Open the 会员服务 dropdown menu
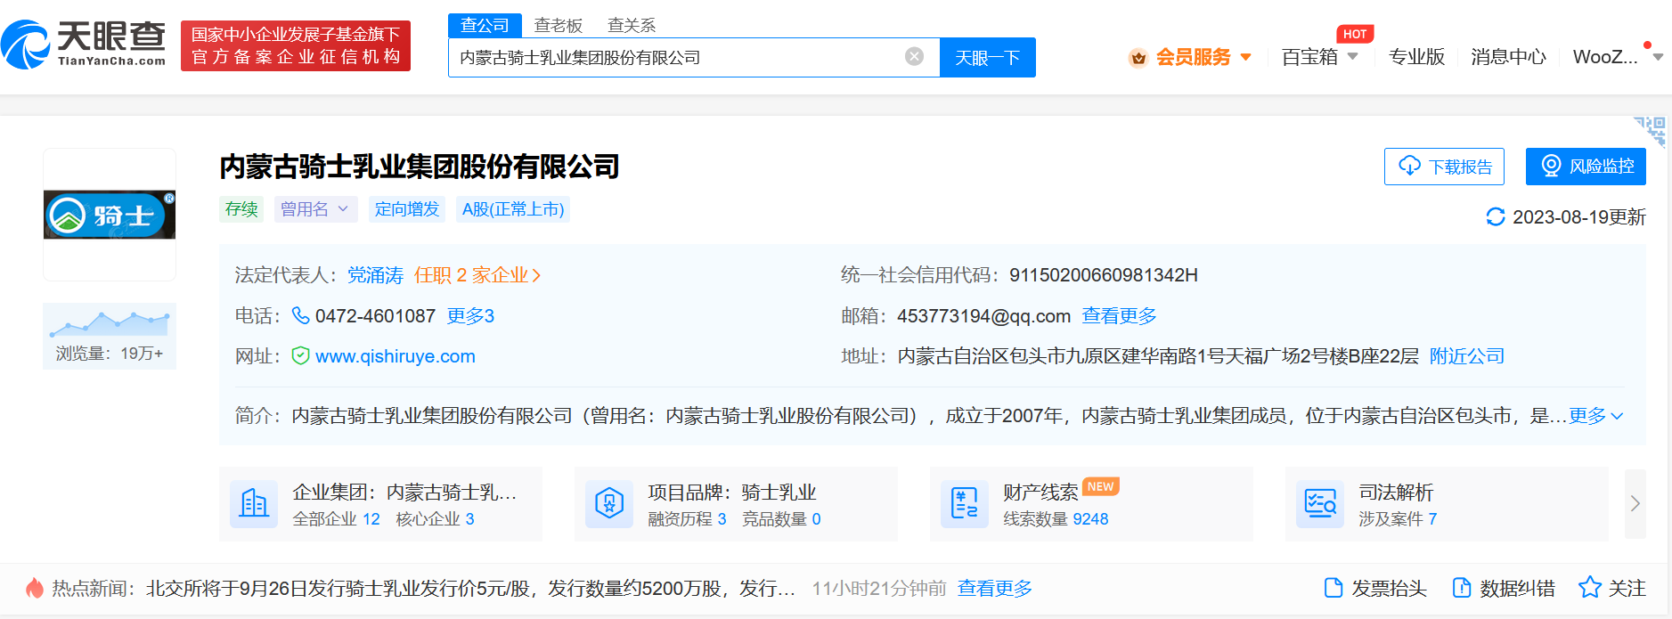This screenshot has width=1672, height=619. 1192,57
